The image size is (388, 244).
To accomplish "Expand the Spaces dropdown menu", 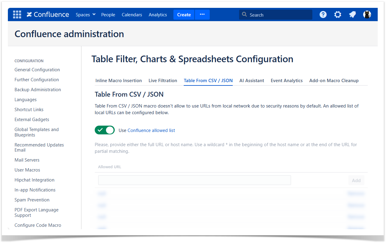I will [85, 14].
